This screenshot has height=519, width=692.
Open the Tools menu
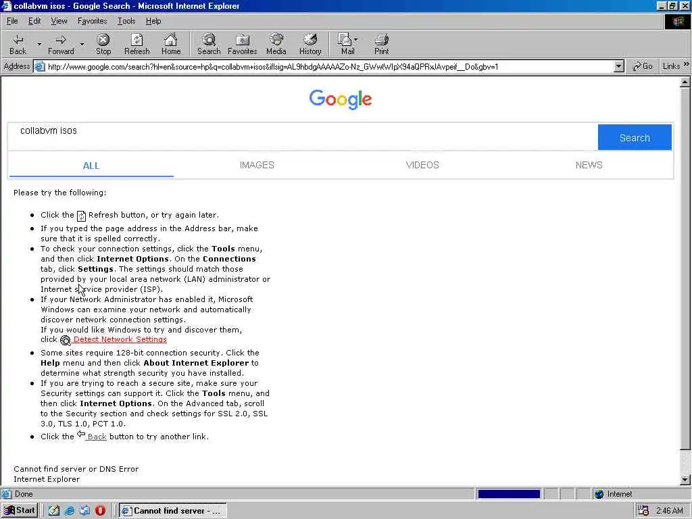tap(126, 21)
